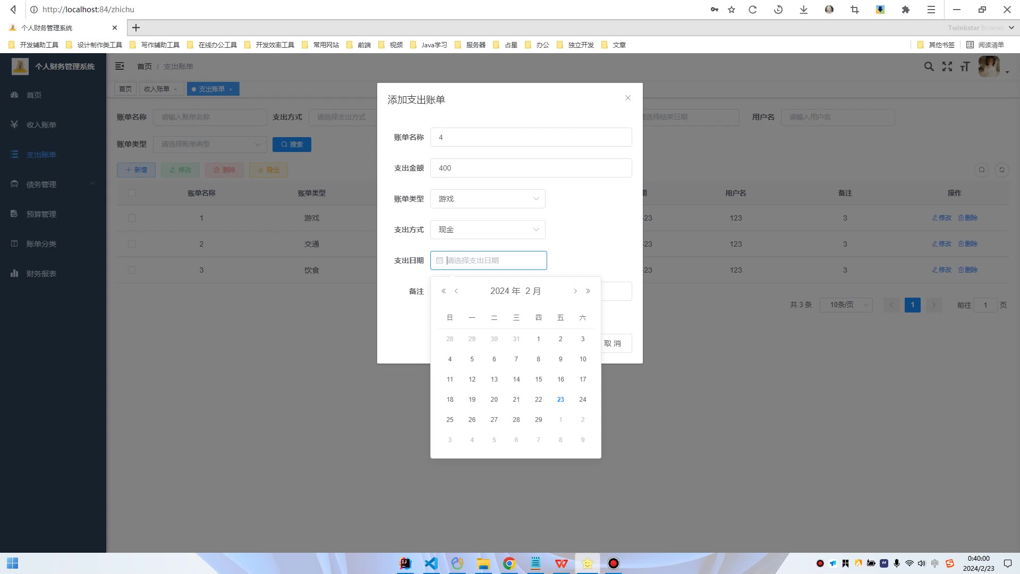Viewport: 1020px width, 574px height.
Task: Open sidebar menu 账单分类
Action: 53,244
